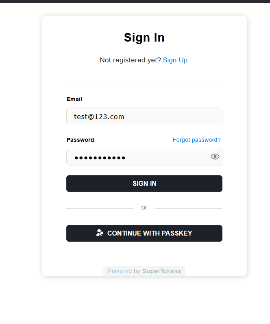270x324 pixels.
Task: Open the Sign Up link
Action: pyautogui.click(x=175, y=60)
